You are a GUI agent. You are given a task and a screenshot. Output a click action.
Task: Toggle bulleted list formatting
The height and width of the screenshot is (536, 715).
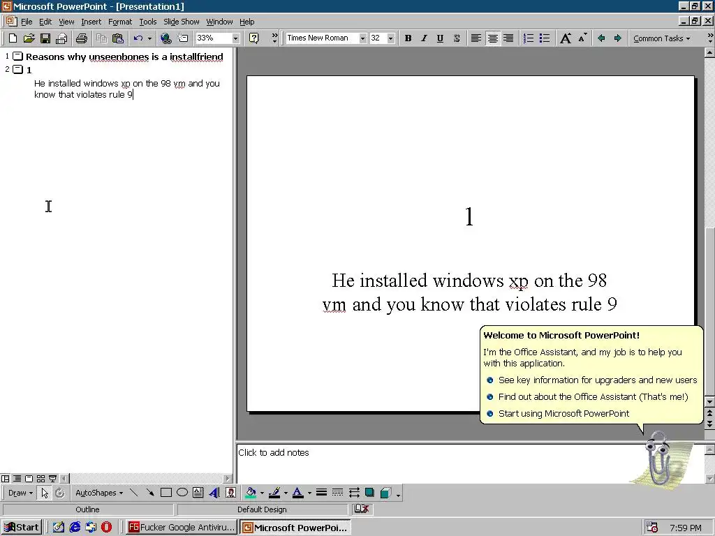click(x=545, y=38)
